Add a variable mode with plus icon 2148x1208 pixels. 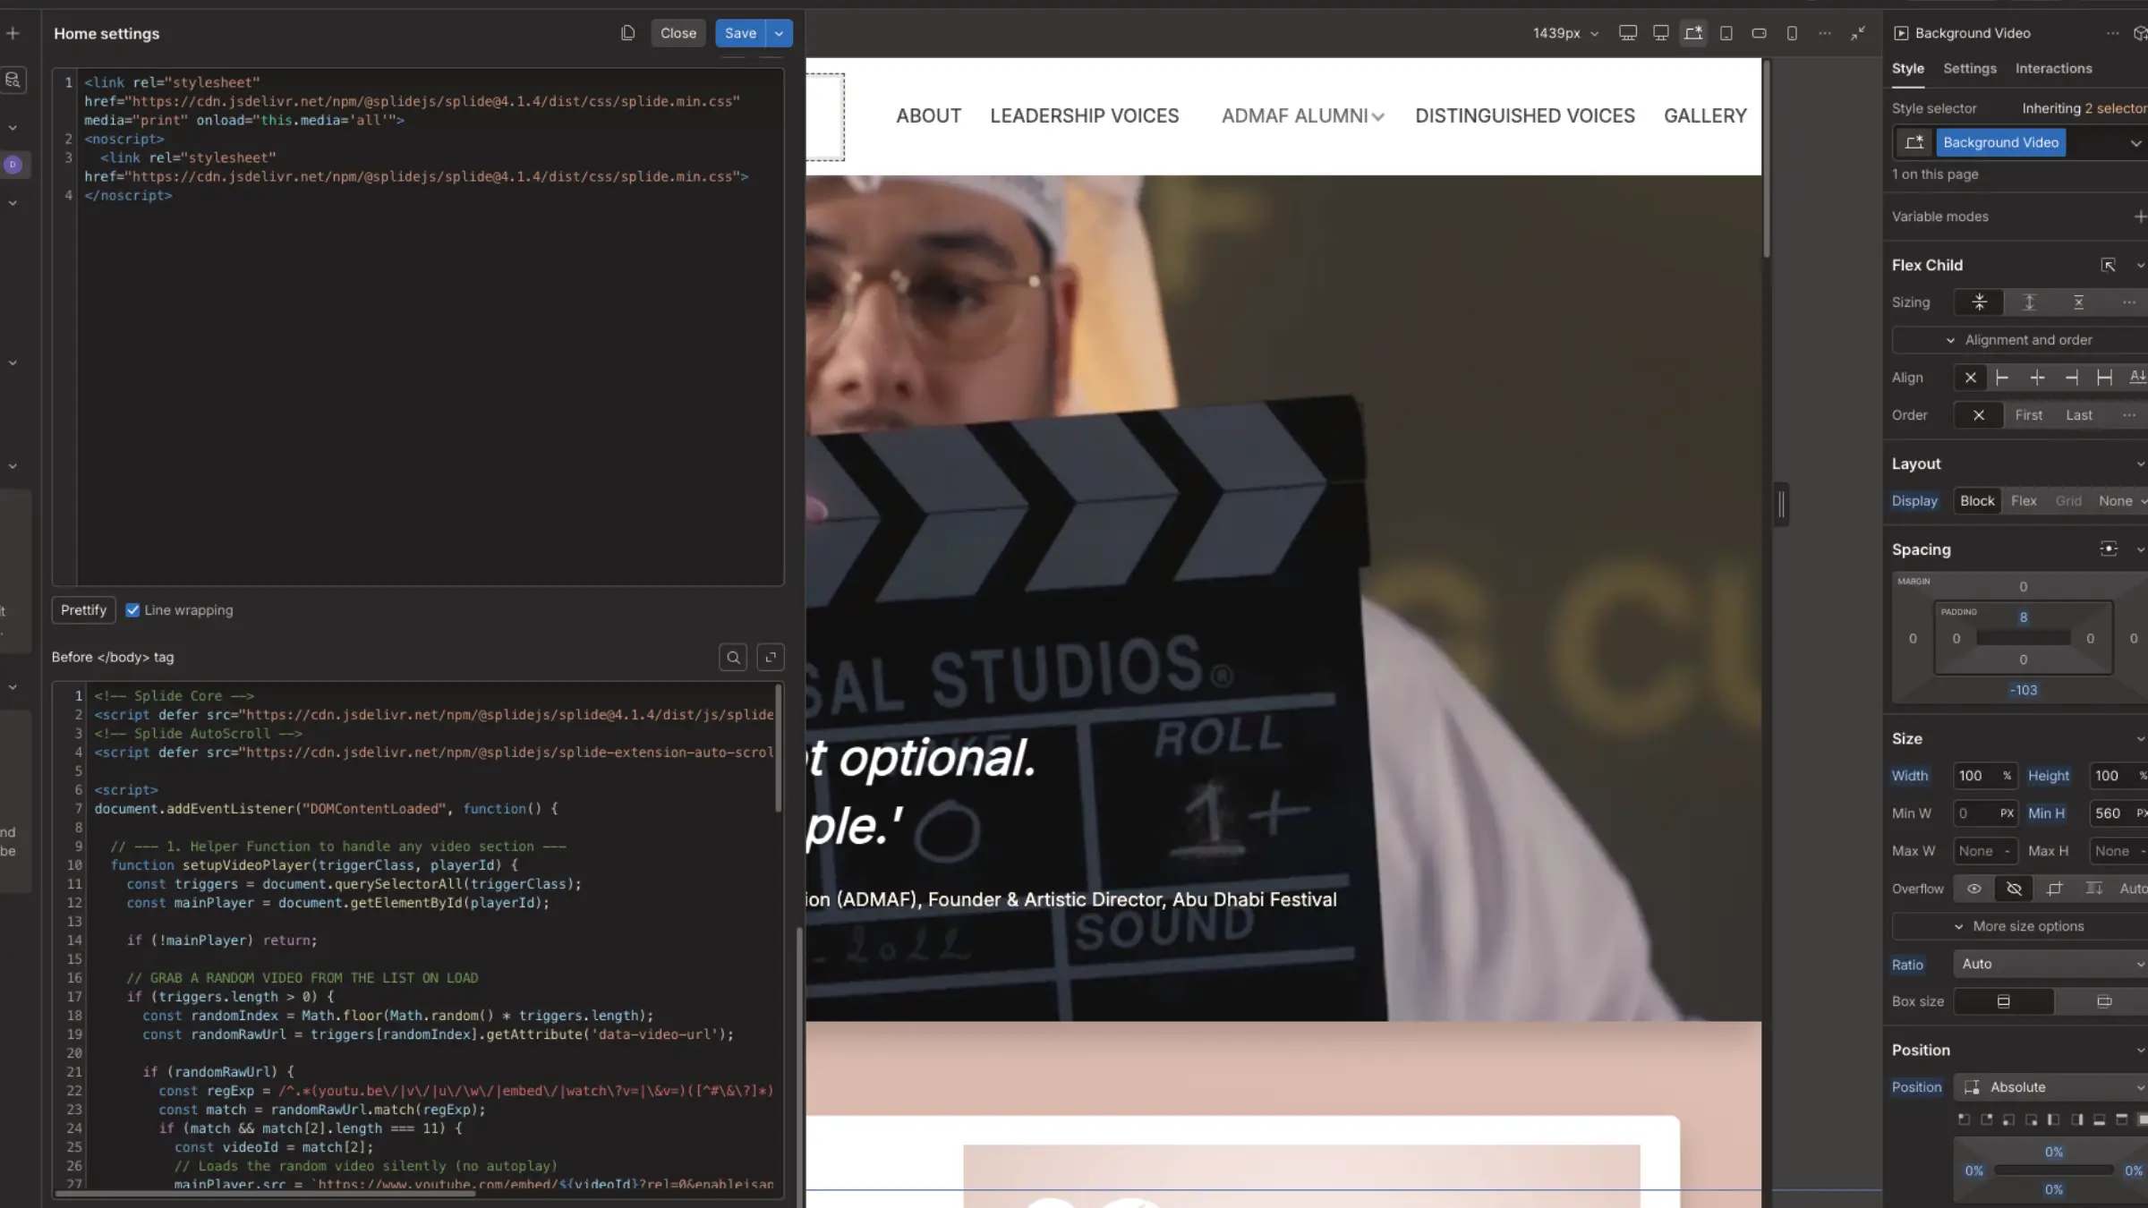tap(2138, 217)
